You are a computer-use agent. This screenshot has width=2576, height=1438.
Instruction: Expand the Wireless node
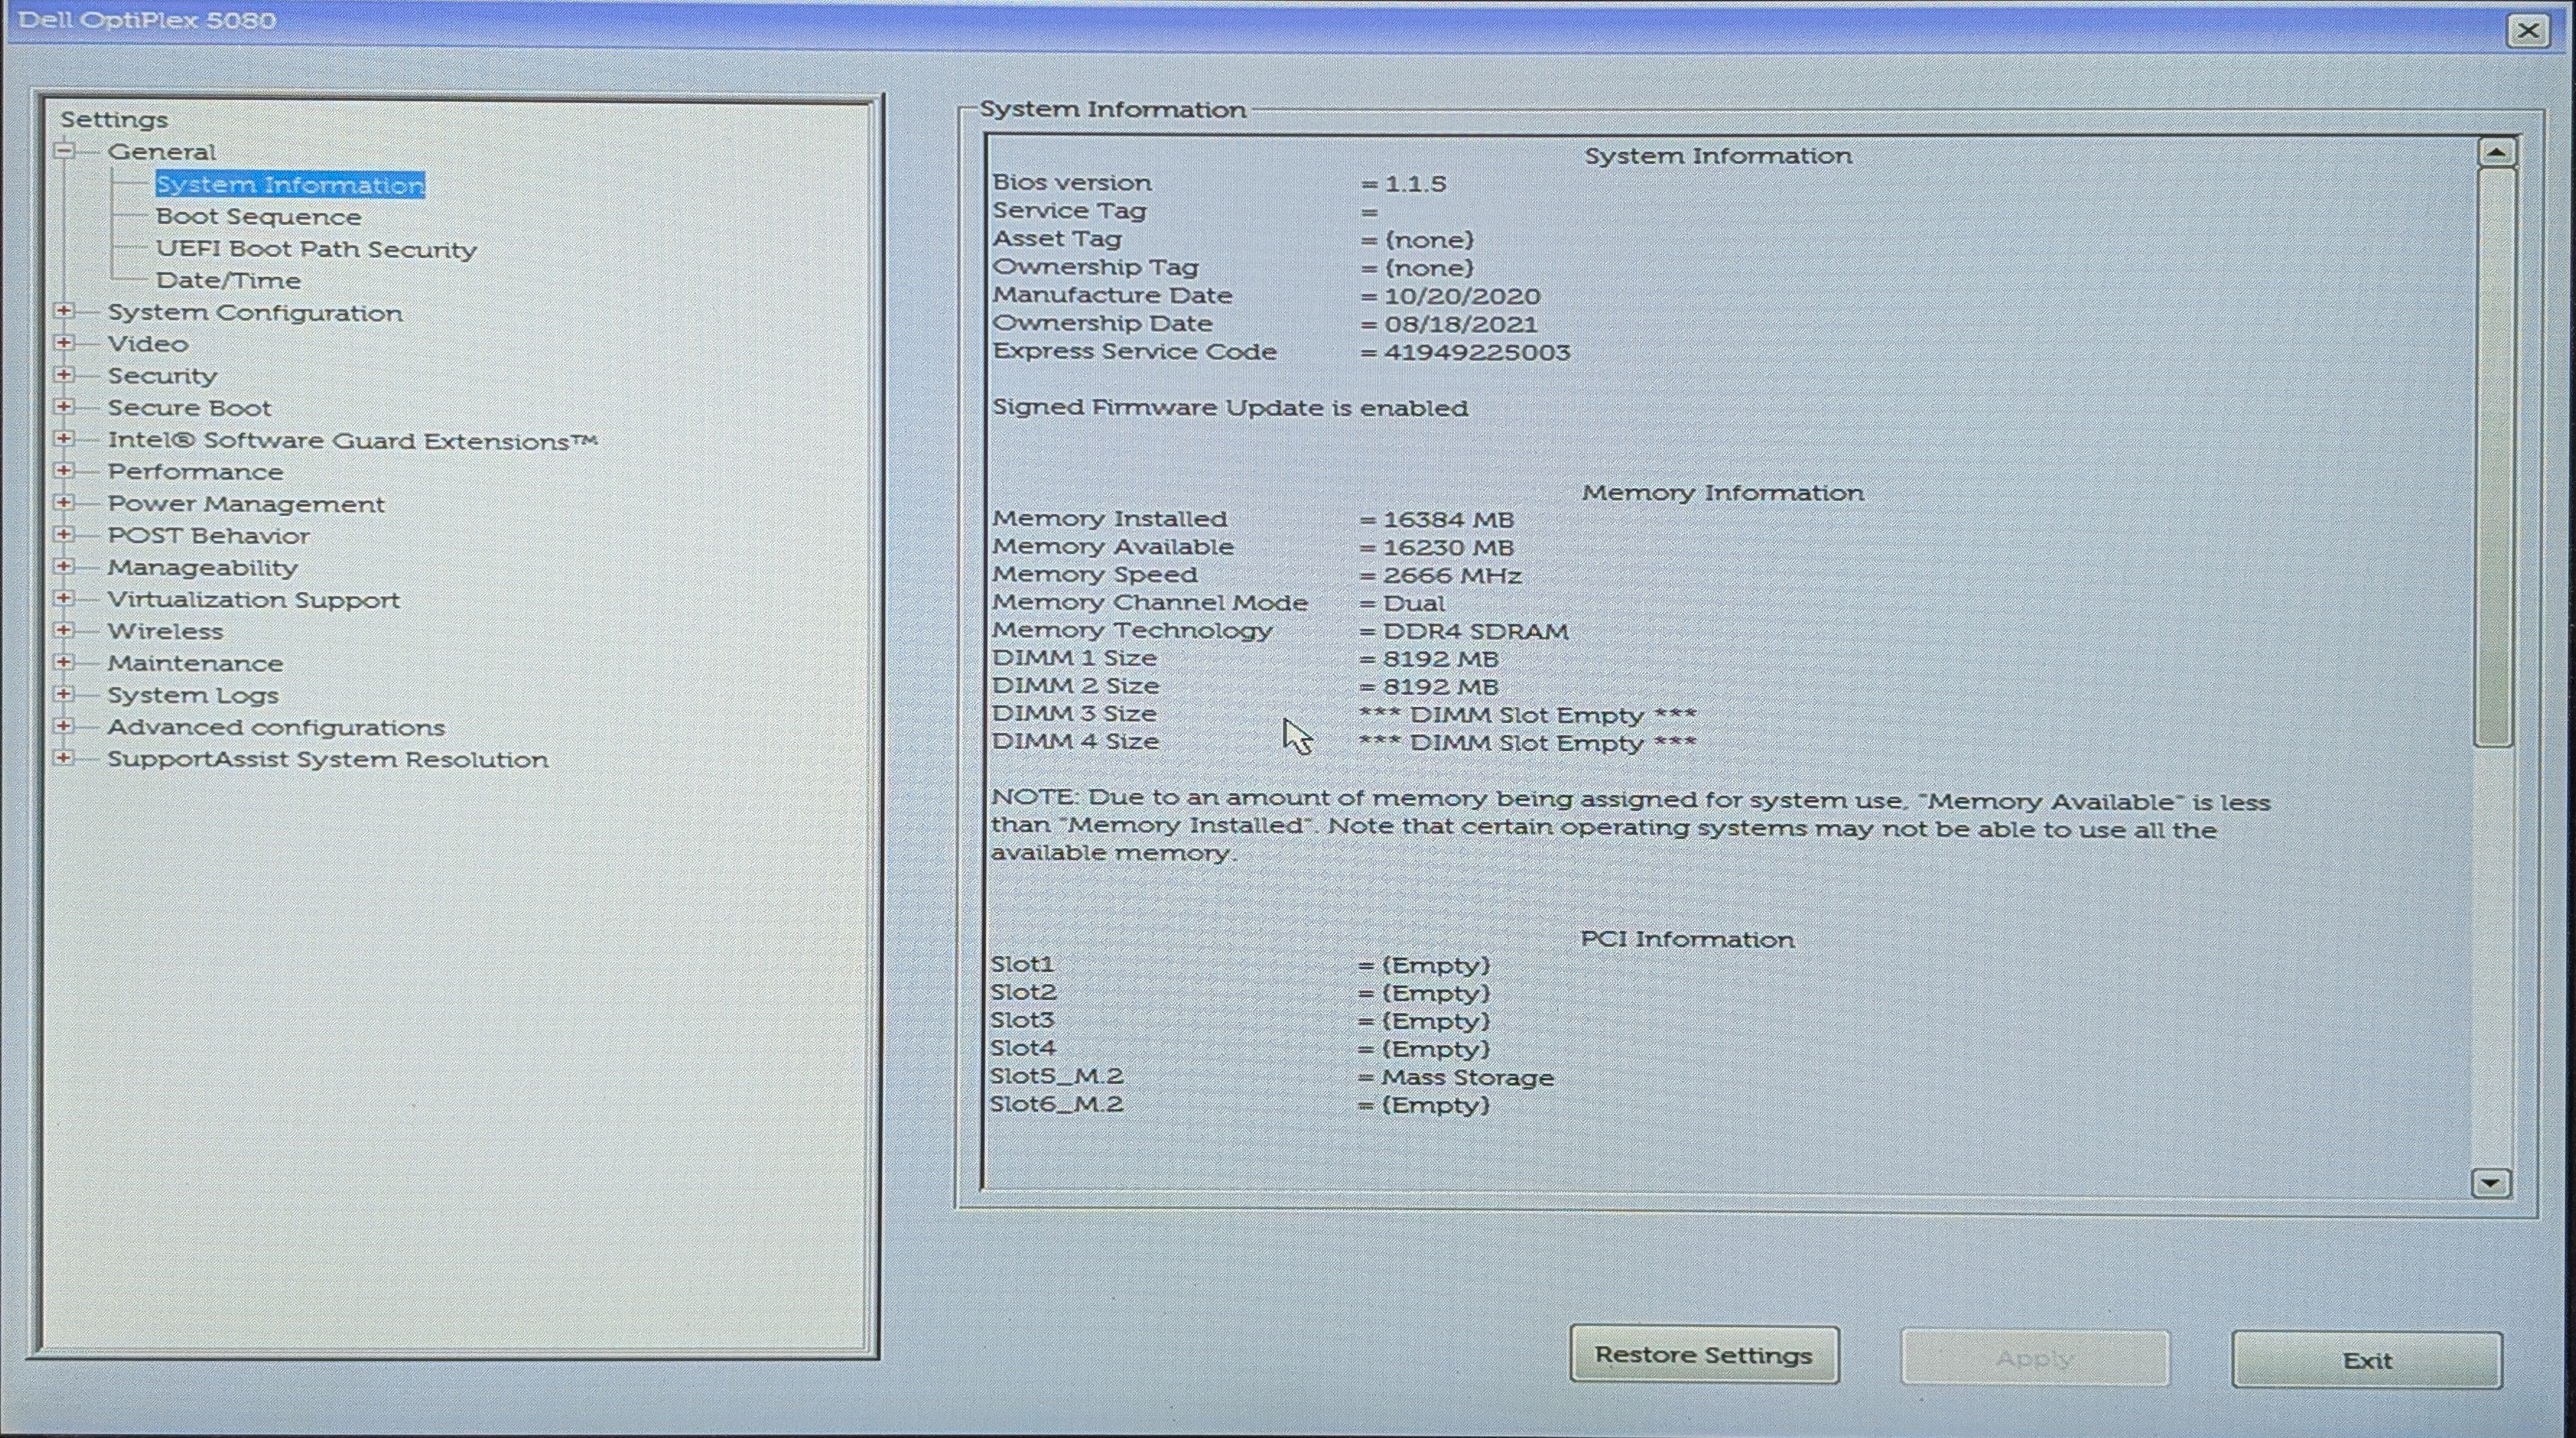tap(64, 630)
